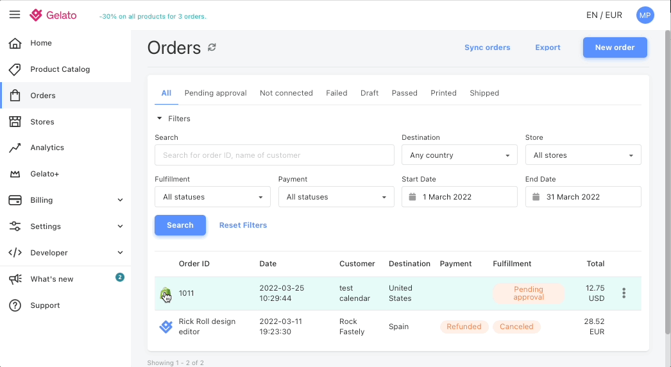Open the Fulfillment All statuses dropdown
Viewport: 671px width, 367px height.
tap(212, 197)
